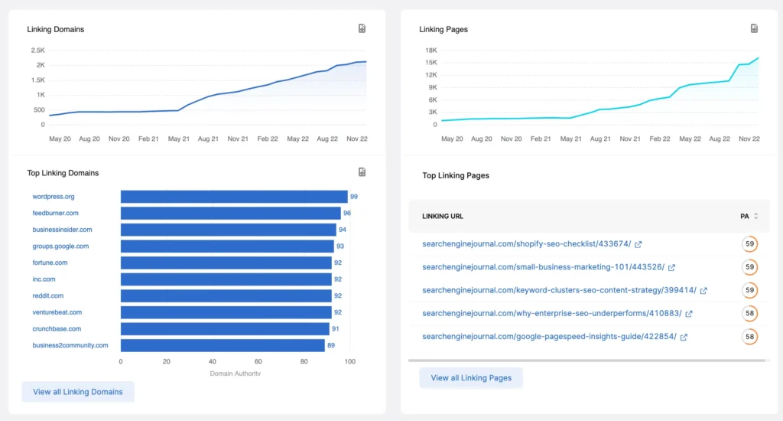Click View all Linking Pages button

[x=470, y=378]
